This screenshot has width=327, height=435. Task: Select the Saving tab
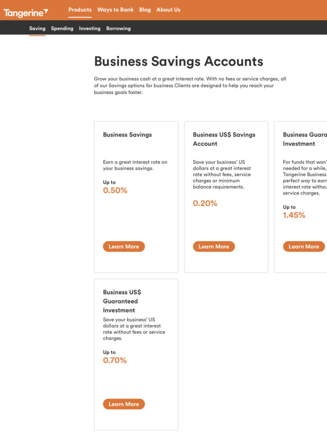point(37,28)
